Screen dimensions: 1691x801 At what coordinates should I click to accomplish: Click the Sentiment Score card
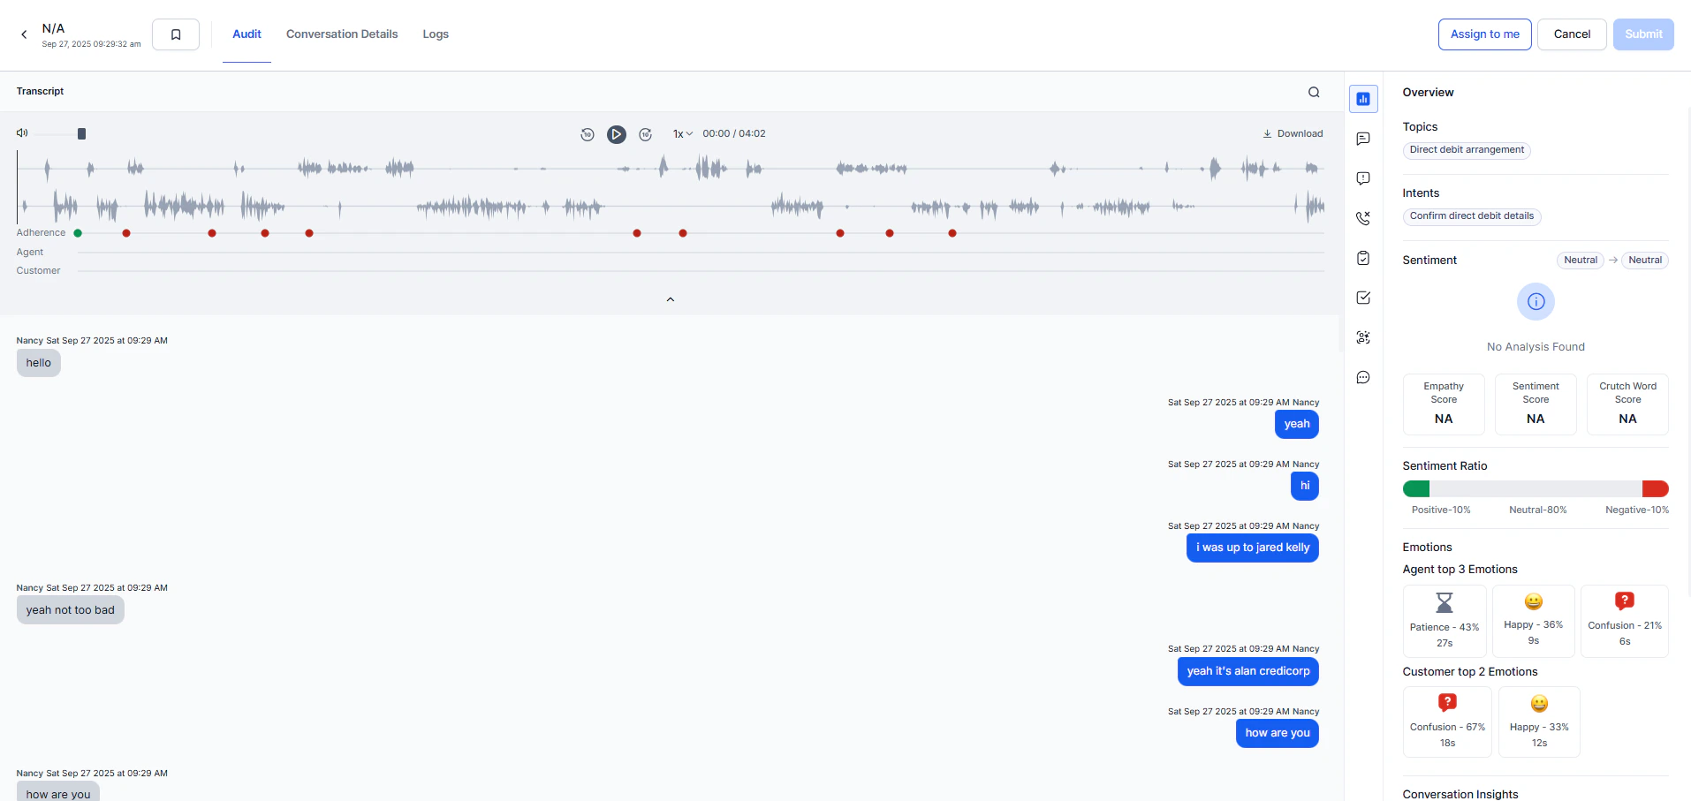point(1536,404)
